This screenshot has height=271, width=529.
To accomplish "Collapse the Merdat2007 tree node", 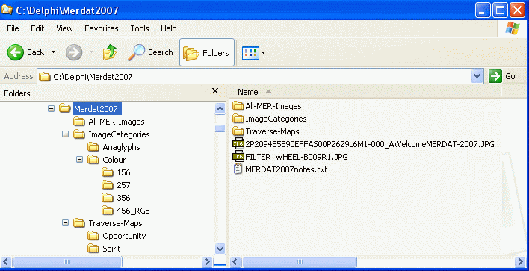I will click(x=51, y=109).
